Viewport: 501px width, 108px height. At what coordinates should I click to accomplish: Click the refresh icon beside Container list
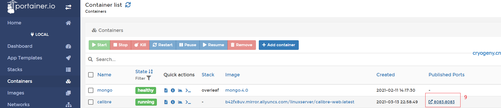tap(128, 5)
